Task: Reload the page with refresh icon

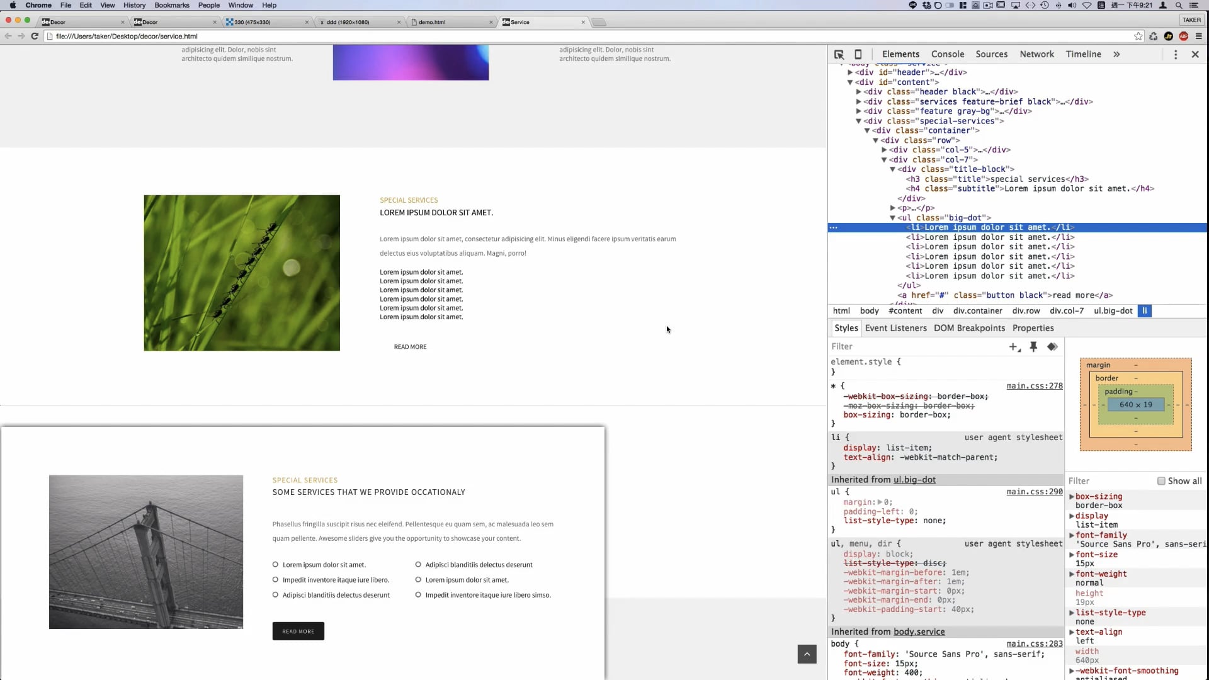Action: tap(35, 37)
